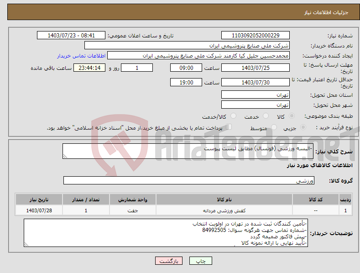
Task: Click the price validity date 1403/07/30
Action: 256,82
